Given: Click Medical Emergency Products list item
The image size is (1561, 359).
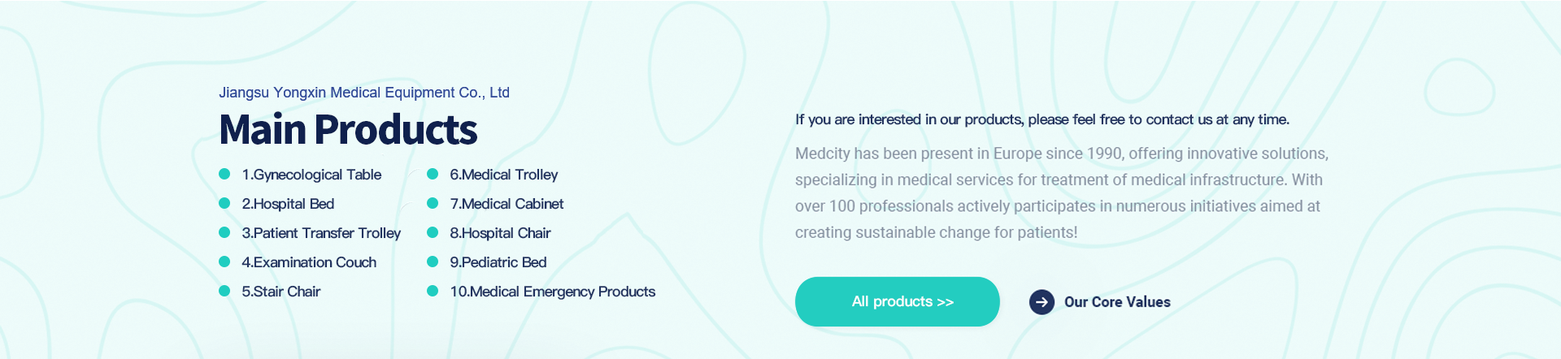Looking at the screenshot, I should [x=553, y=292].
